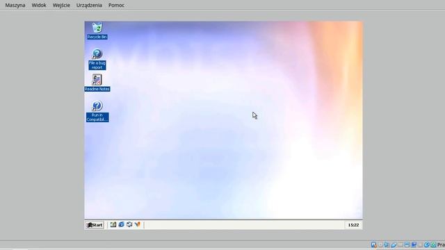Click the network adapter indicator in status bar
The width and height of the screenshot is (445, 250).
pyautogui.click(x=394, y=244)
